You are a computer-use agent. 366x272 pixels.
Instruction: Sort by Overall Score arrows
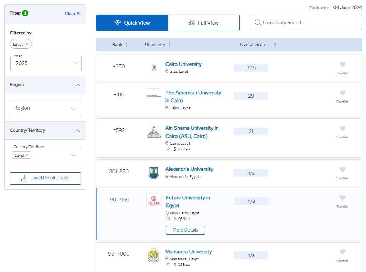tap(275, 45)
